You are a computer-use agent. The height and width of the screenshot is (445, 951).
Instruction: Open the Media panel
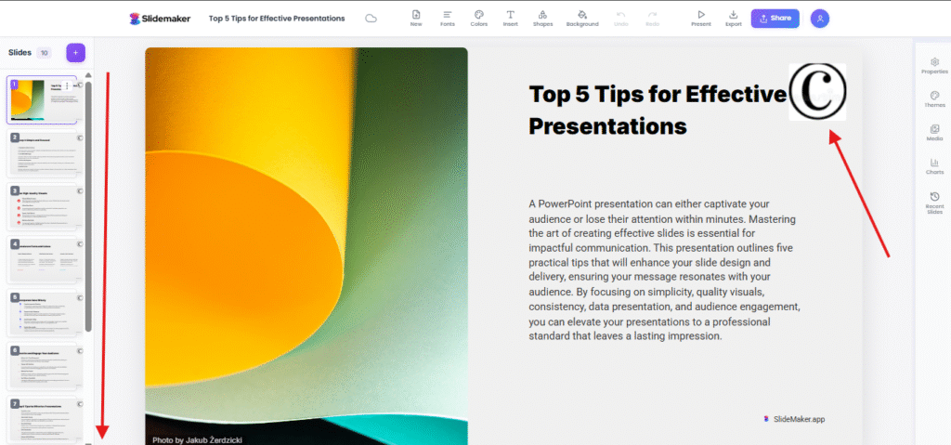point(934,132)
